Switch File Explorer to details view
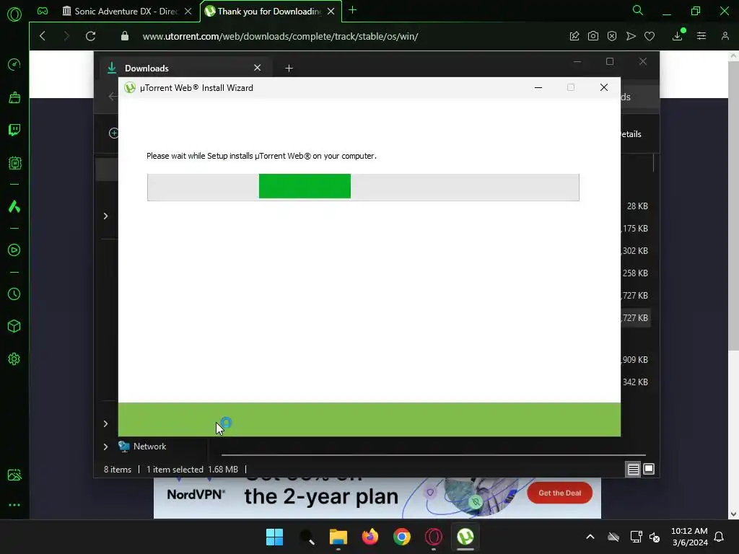Viewport: 739px width, 554px height. (x=633, y=469)
